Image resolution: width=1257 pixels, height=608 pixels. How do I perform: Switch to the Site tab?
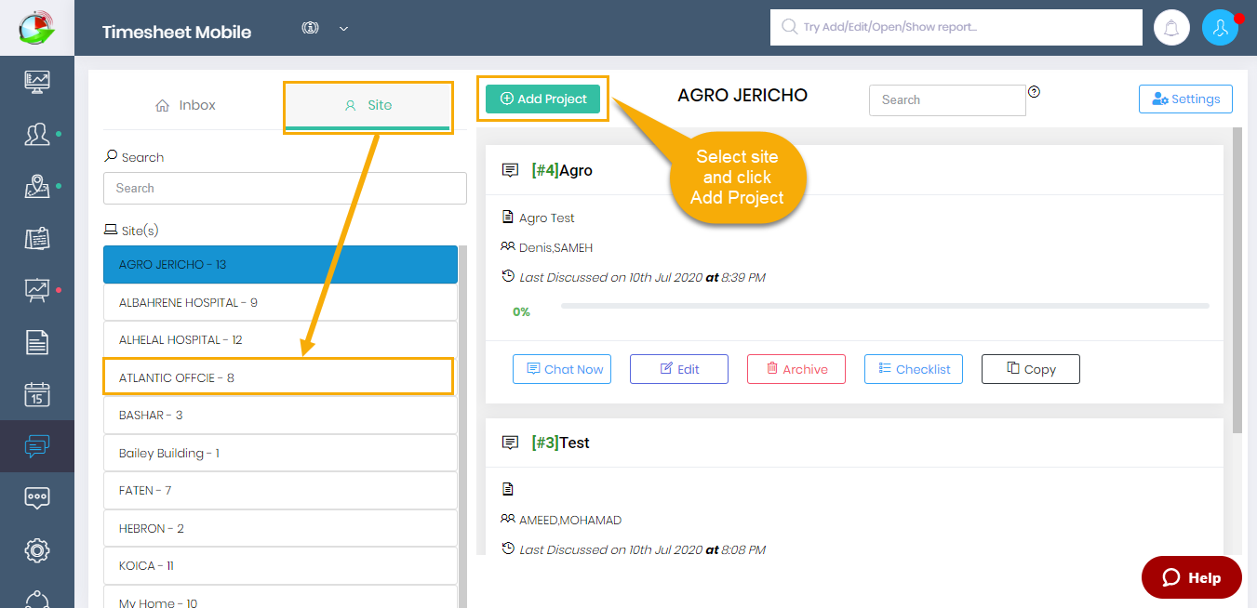pos(368,105)
